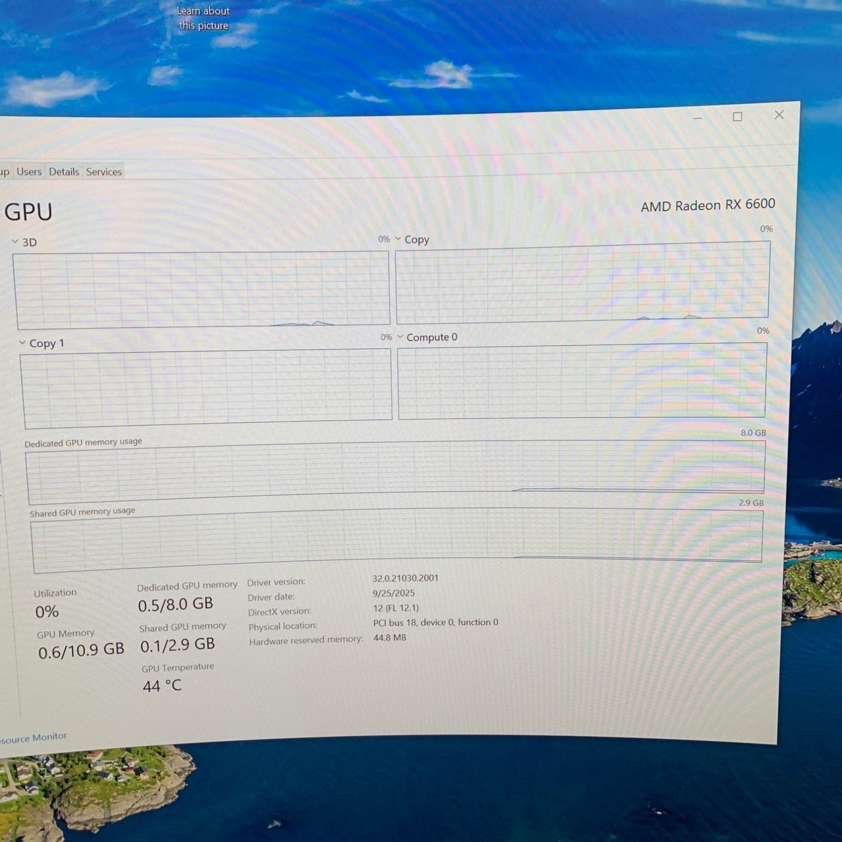Switch to the Users tab
842x842 pixels.
29,171
